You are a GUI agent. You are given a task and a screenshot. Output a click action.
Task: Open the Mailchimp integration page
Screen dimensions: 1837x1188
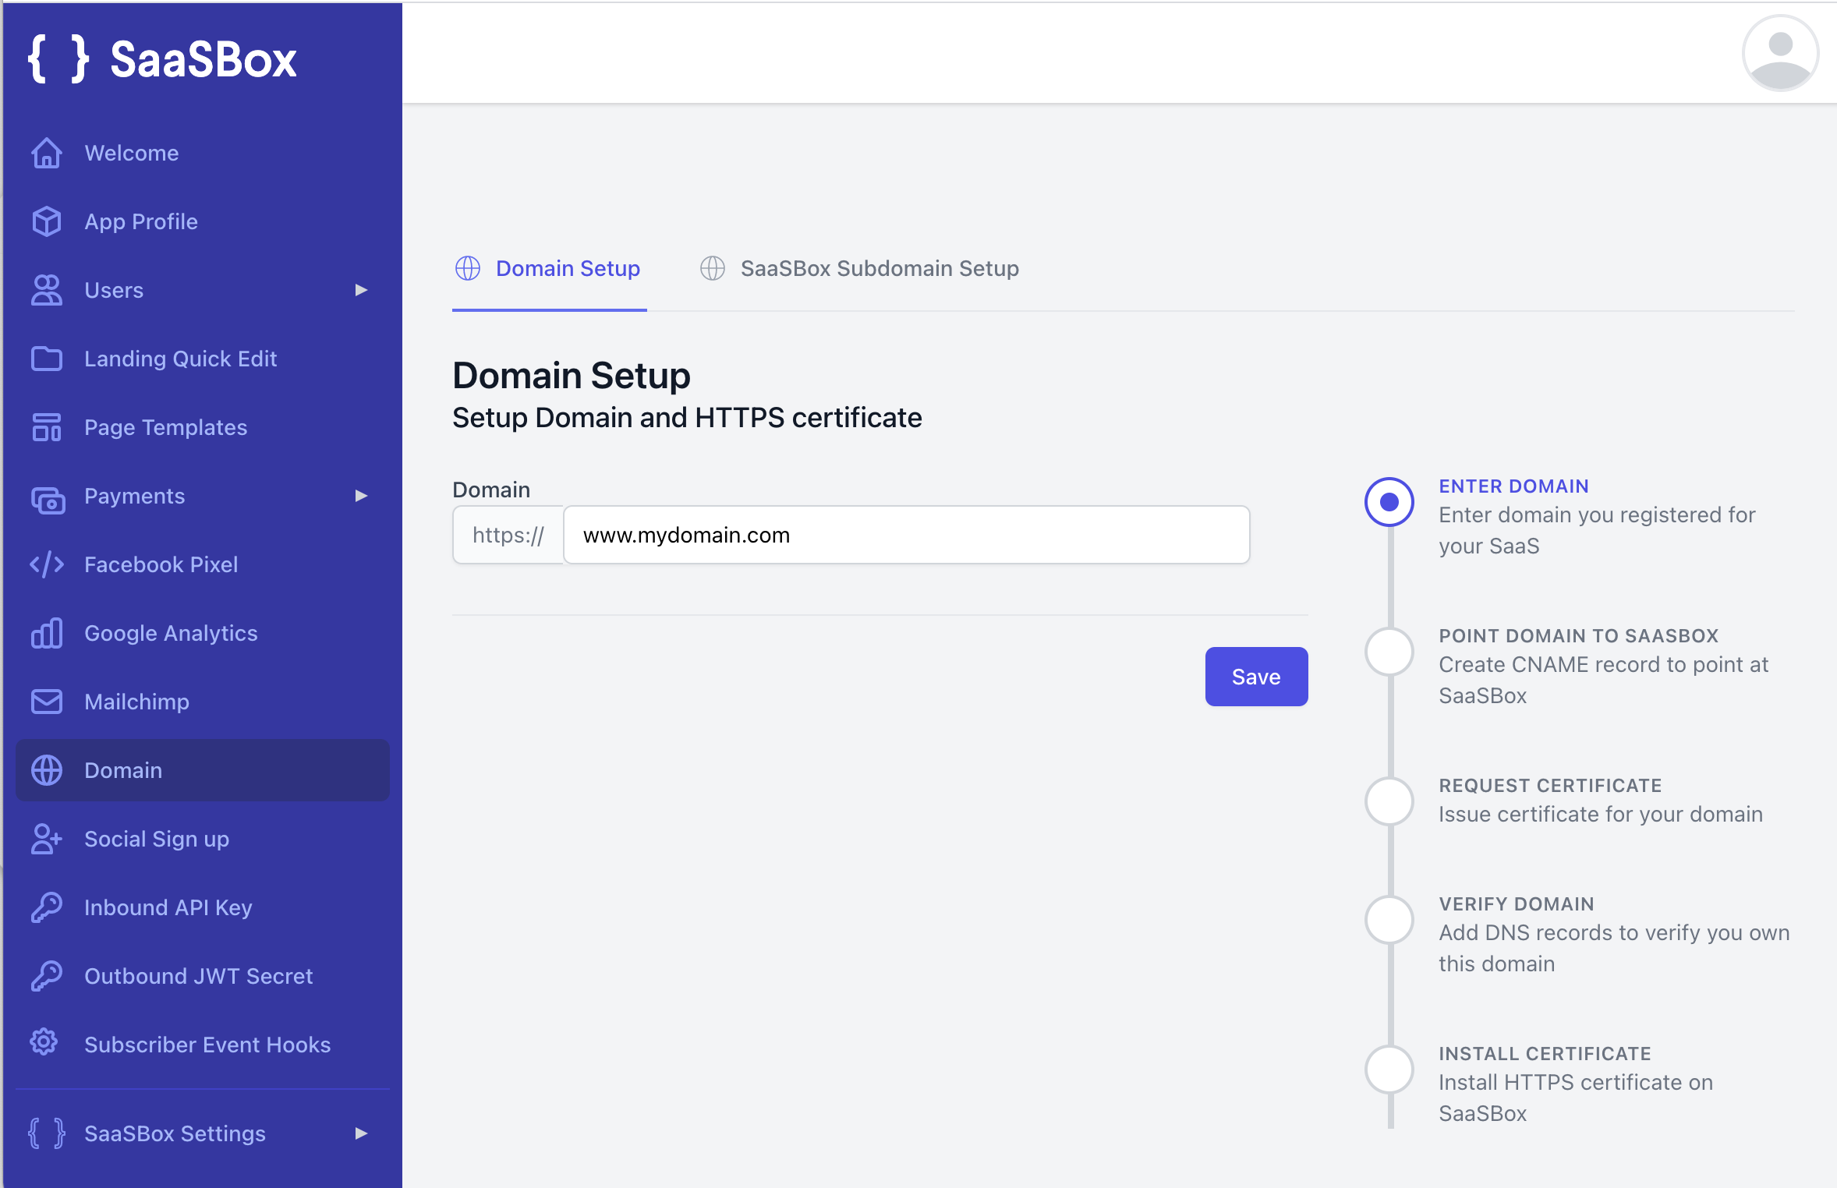click(203, 702)
